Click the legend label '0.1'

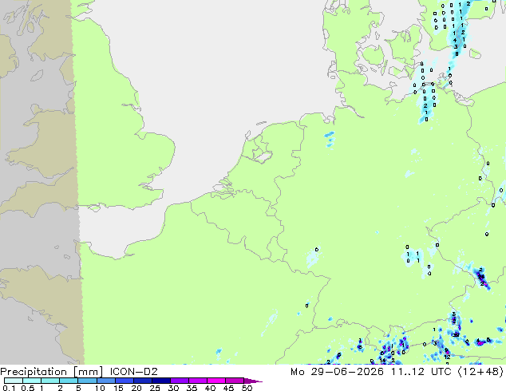tap(9, 388)
